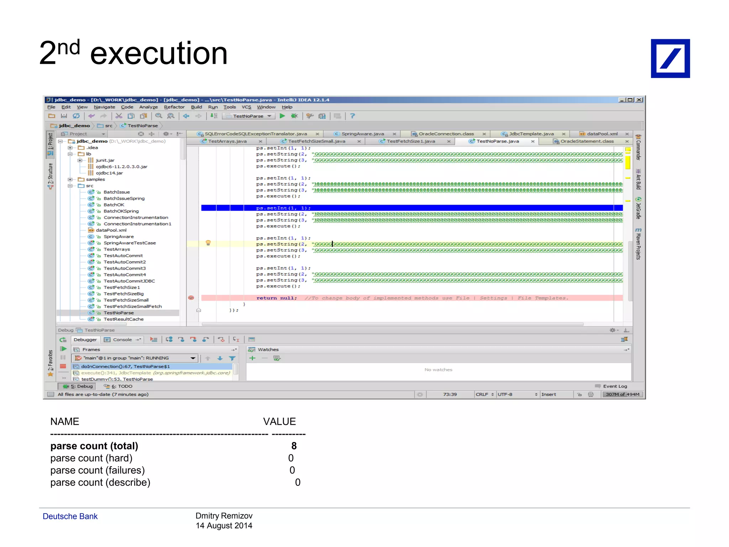Open Settings via the wrench icon

tap(310, 116)
